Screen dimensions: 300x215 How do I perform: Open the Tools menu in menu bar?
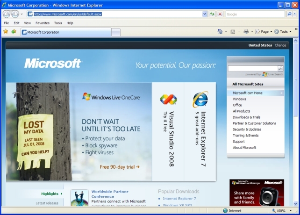coord(58,23)
